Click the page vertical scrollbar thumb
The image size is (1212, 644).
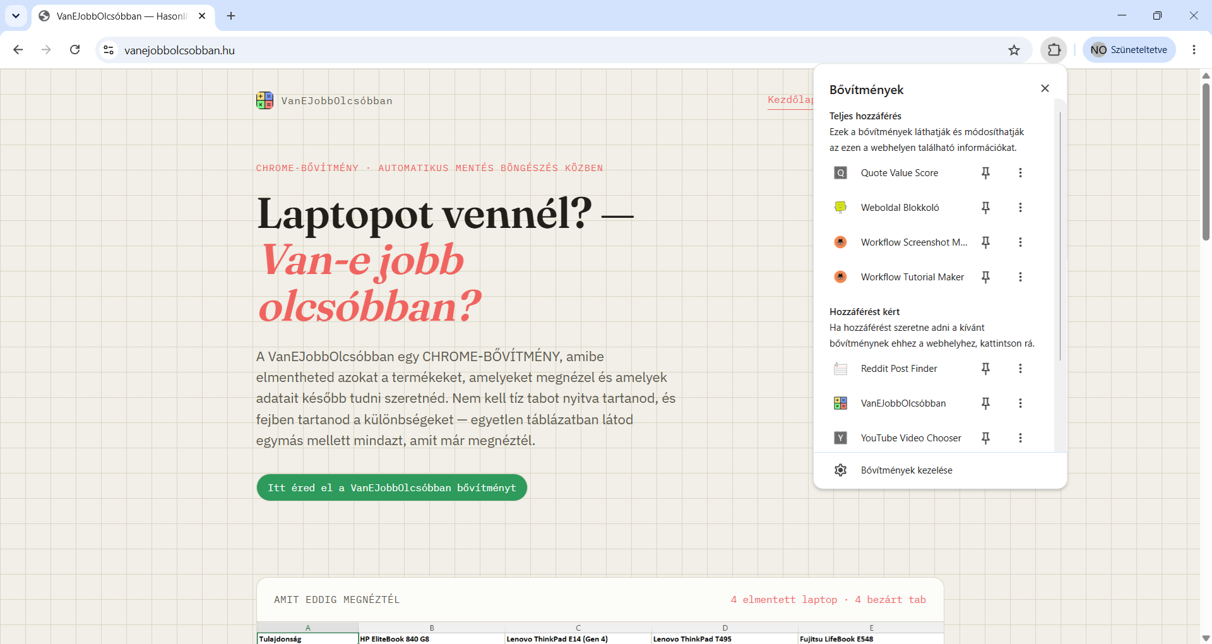[1206, 161]
